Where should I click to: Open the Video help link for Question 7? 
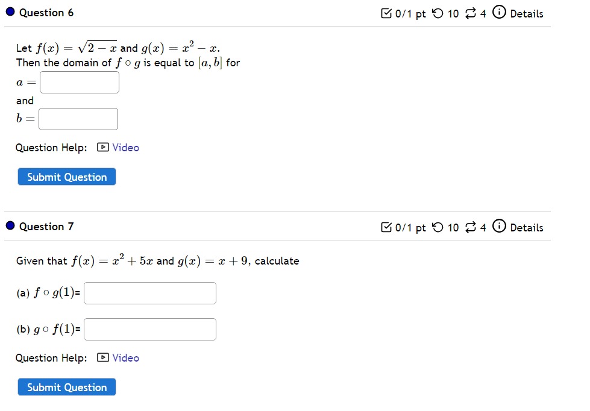(125, 358)
